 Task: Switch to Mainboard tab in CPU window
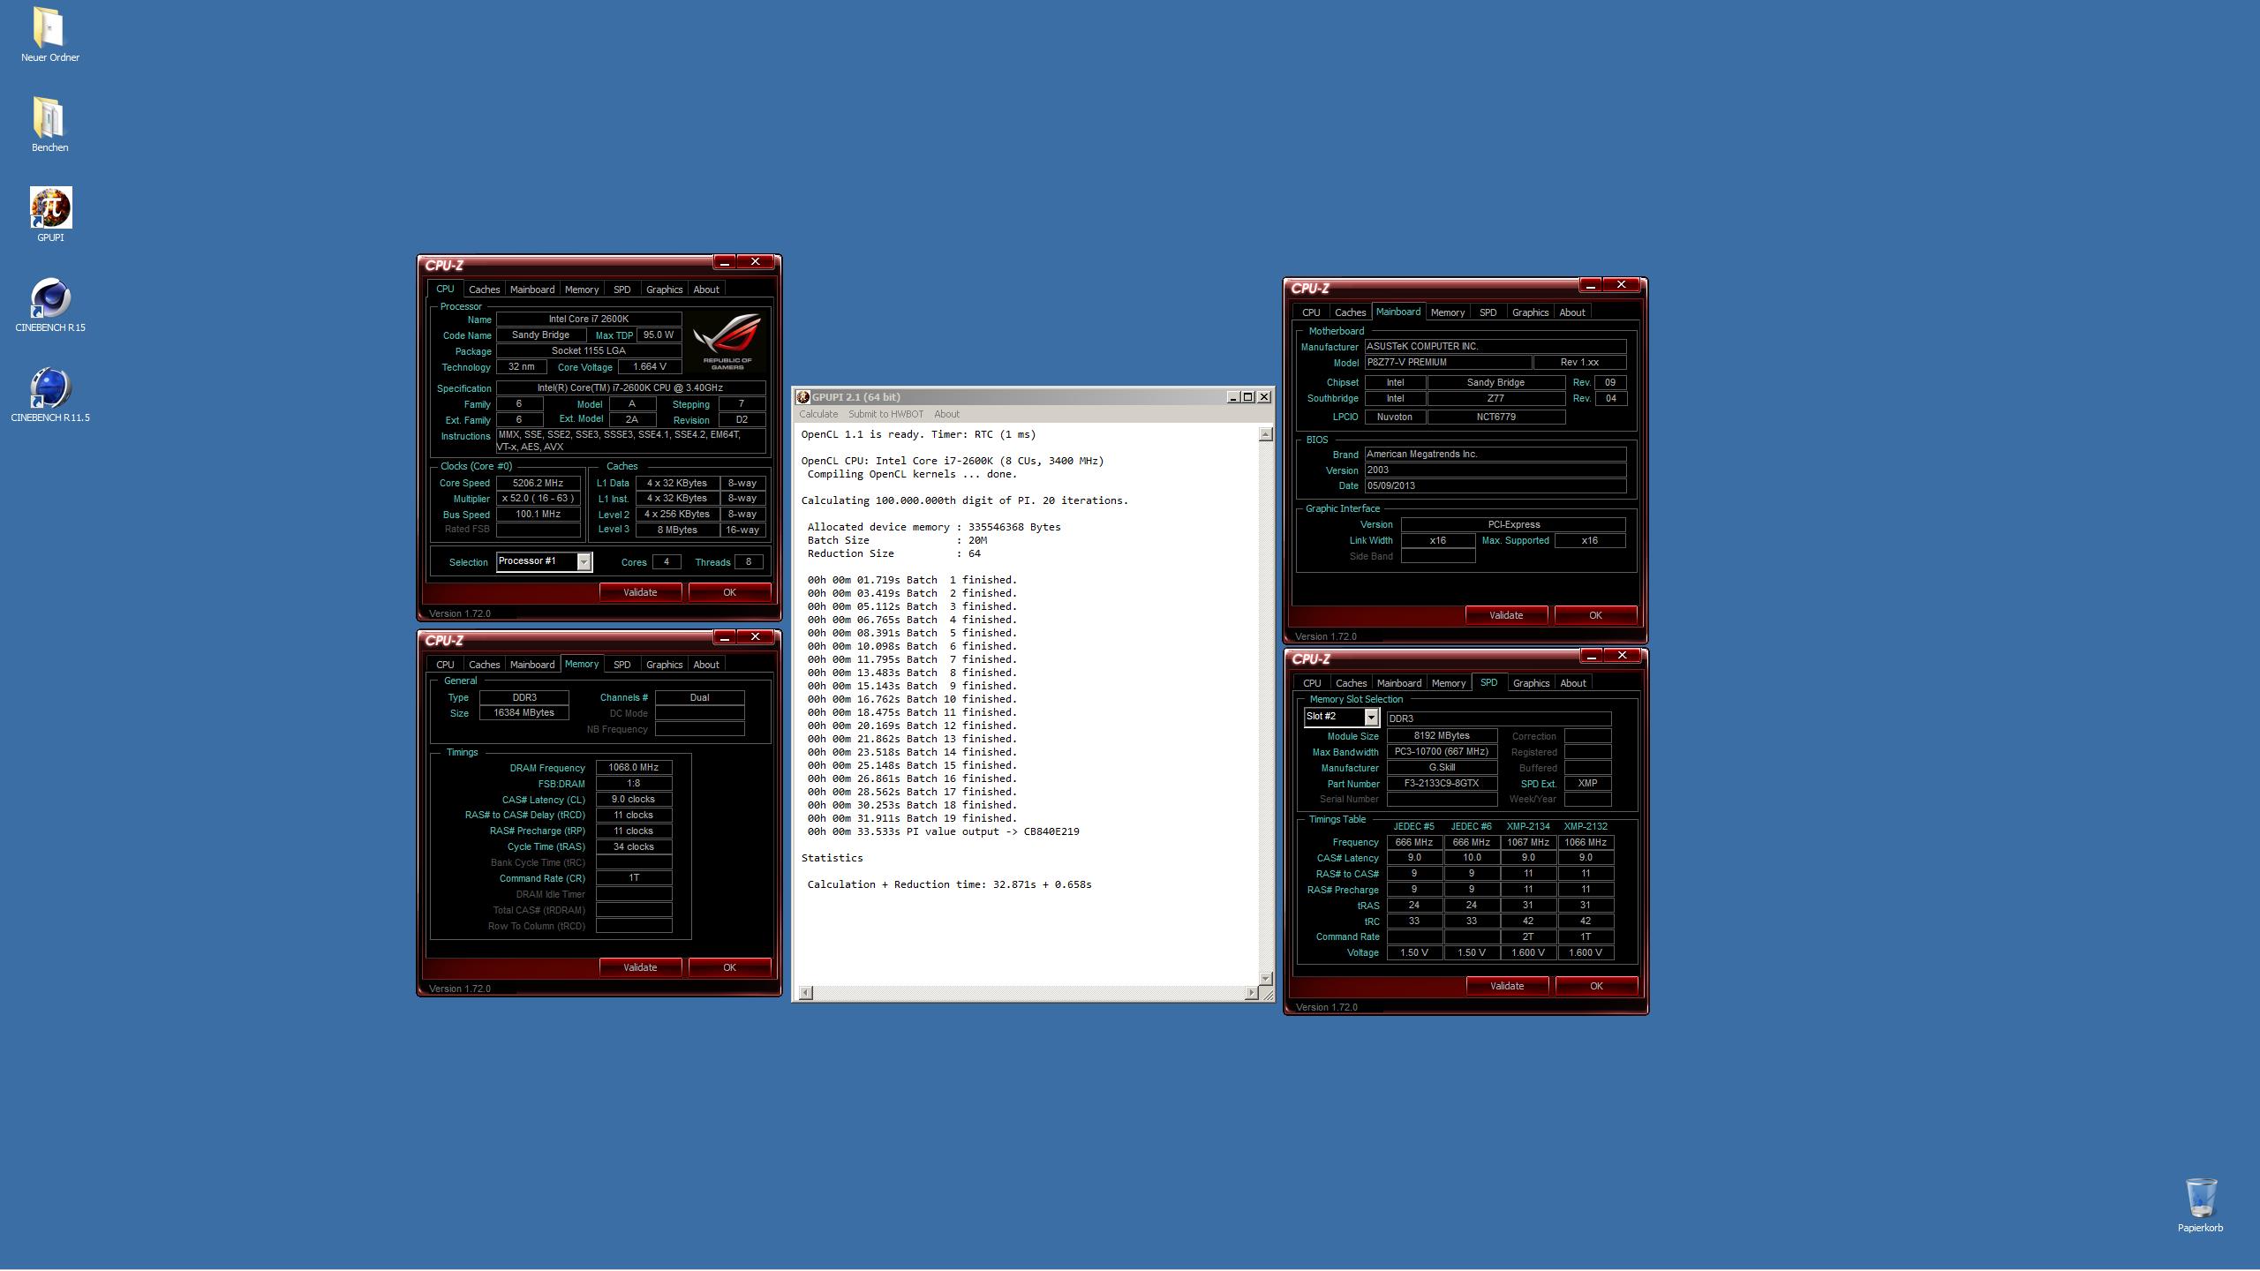(x=532, y=290)
